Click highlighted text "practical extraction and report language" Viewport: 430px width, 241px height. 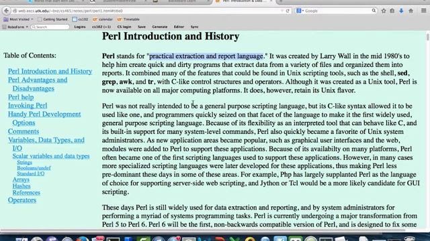pyautogui.click(x=206, y=56)
